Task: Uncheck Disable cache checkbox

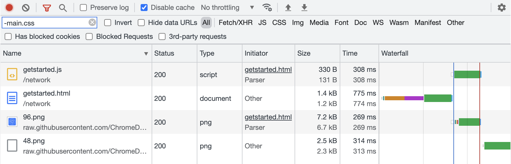Action: (x=144, y=8)
